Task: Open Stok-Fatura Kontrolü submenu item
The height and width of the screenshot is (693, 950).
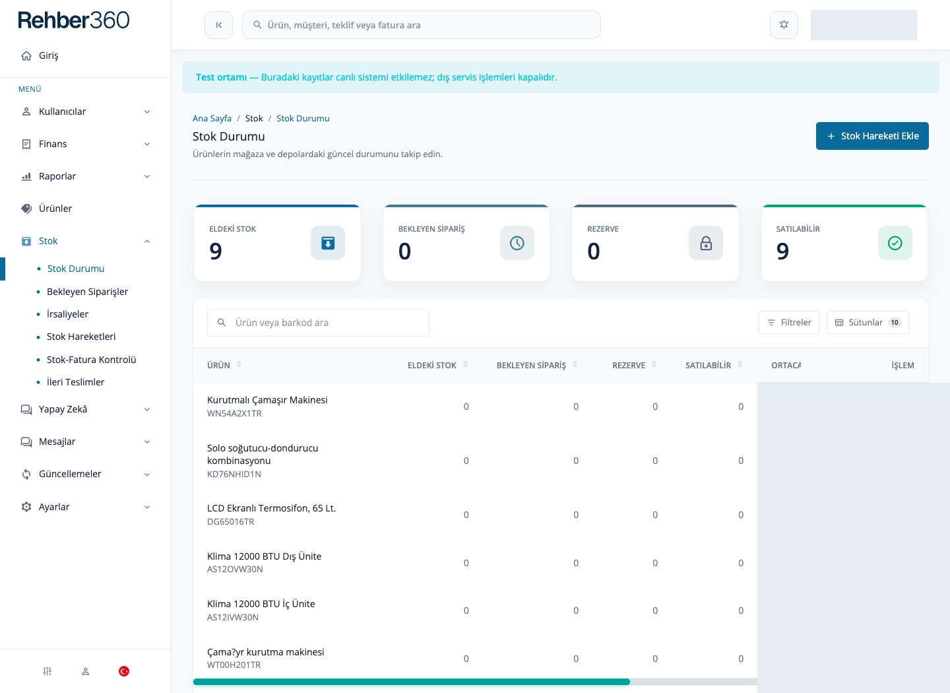Action: coord(91,360)
